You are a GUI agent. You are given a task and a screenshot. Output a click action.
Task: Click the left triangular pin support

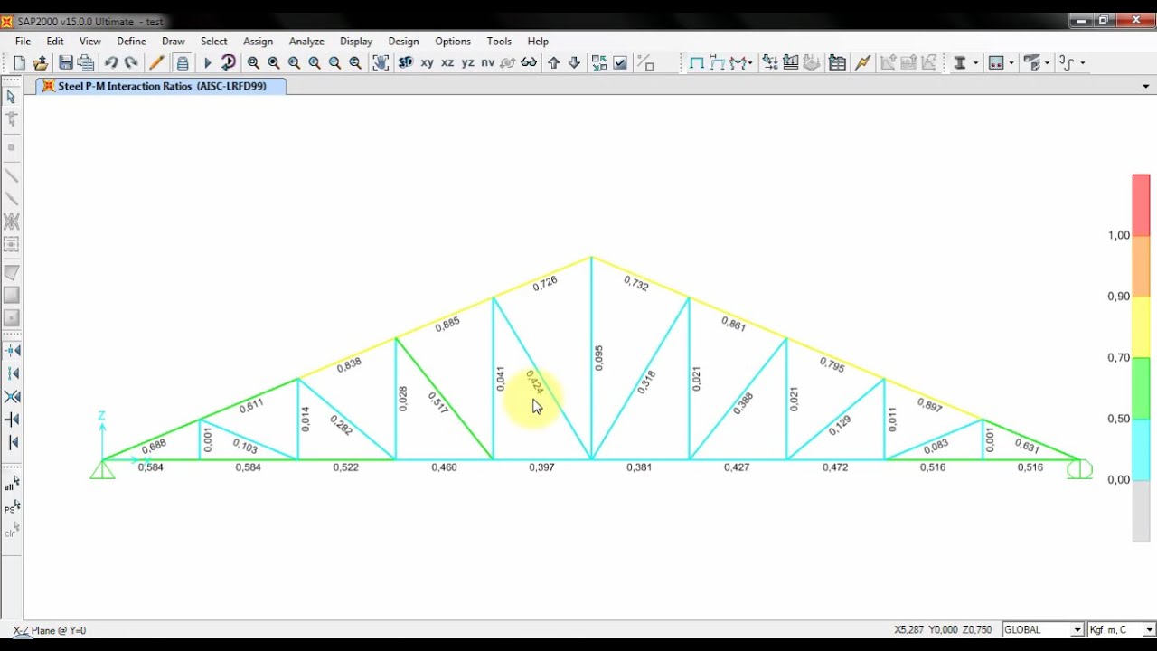(102, 469)
